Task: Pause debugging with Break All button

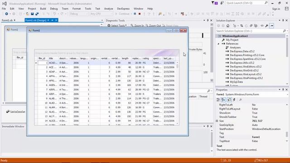Action: point(135,14)
